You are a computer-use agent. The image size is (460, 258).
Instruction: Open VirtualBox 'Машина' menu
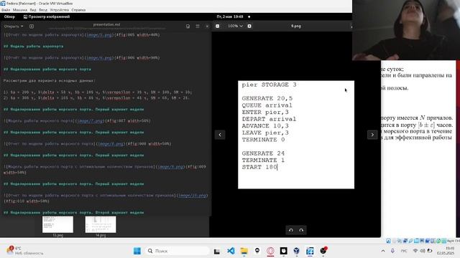pyautogui.click(x=20, y=10)
